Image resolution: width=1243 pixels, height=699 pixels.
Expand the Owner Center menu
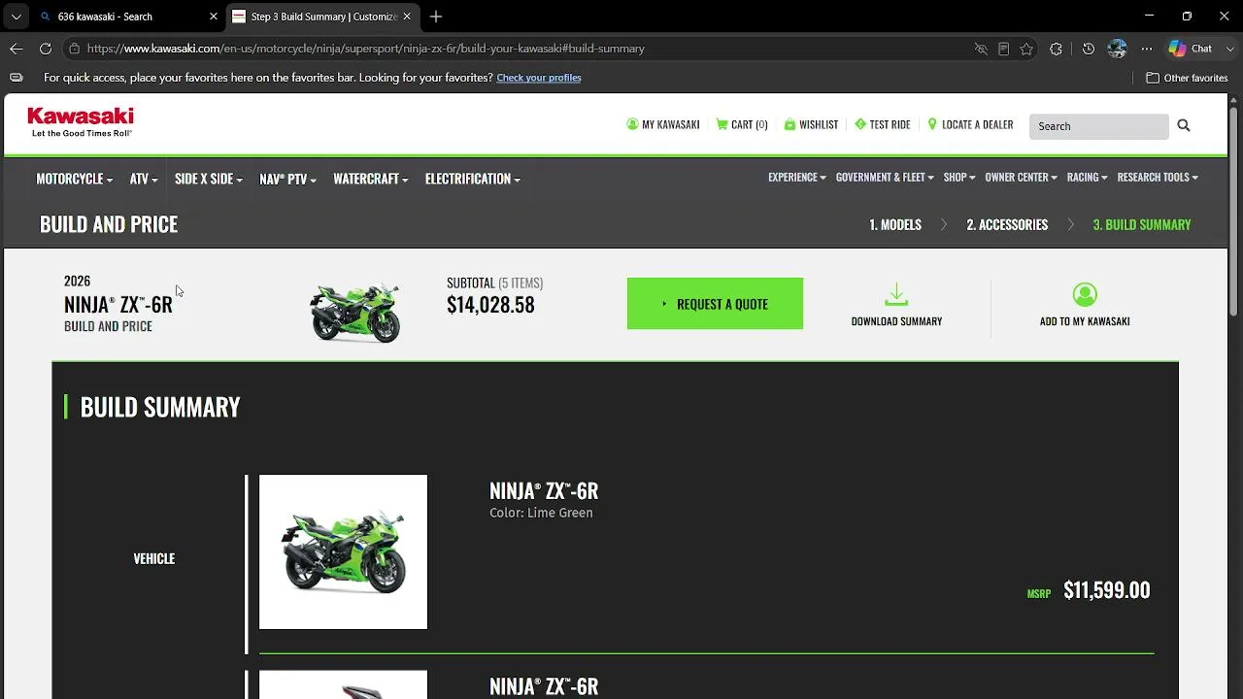[1021, 178]
